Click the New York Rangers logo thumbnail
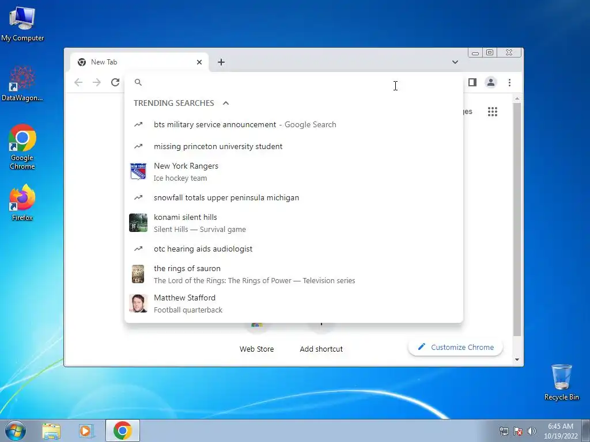 point(138,172)
